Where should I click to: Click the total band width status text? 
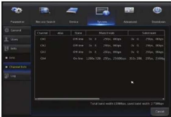tap(127, 104)
